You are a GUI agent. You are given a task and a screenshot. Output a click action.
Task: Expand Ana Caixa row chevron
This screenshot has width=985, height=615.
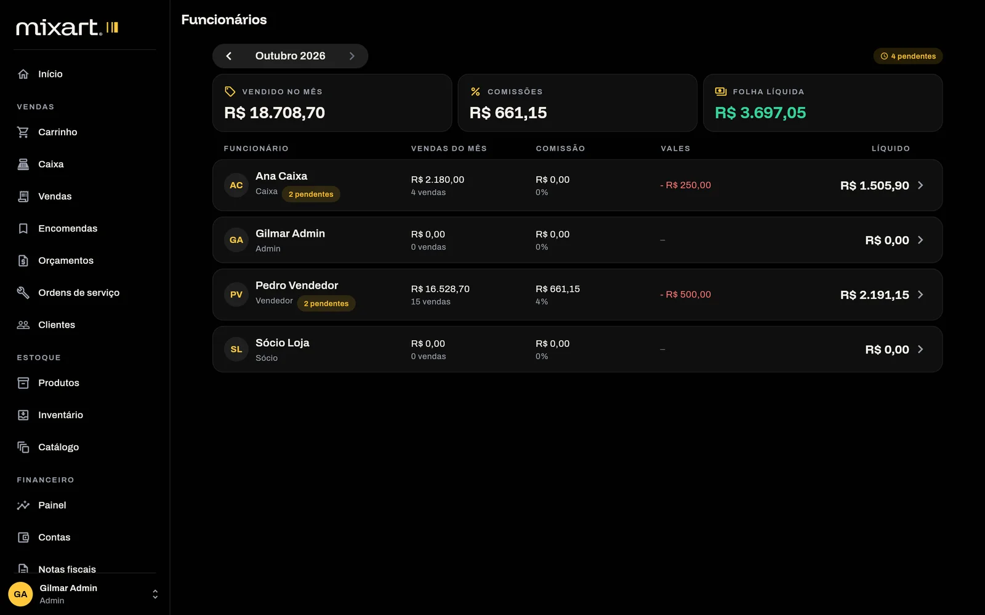pyautogui.click(x=920, y=185)
